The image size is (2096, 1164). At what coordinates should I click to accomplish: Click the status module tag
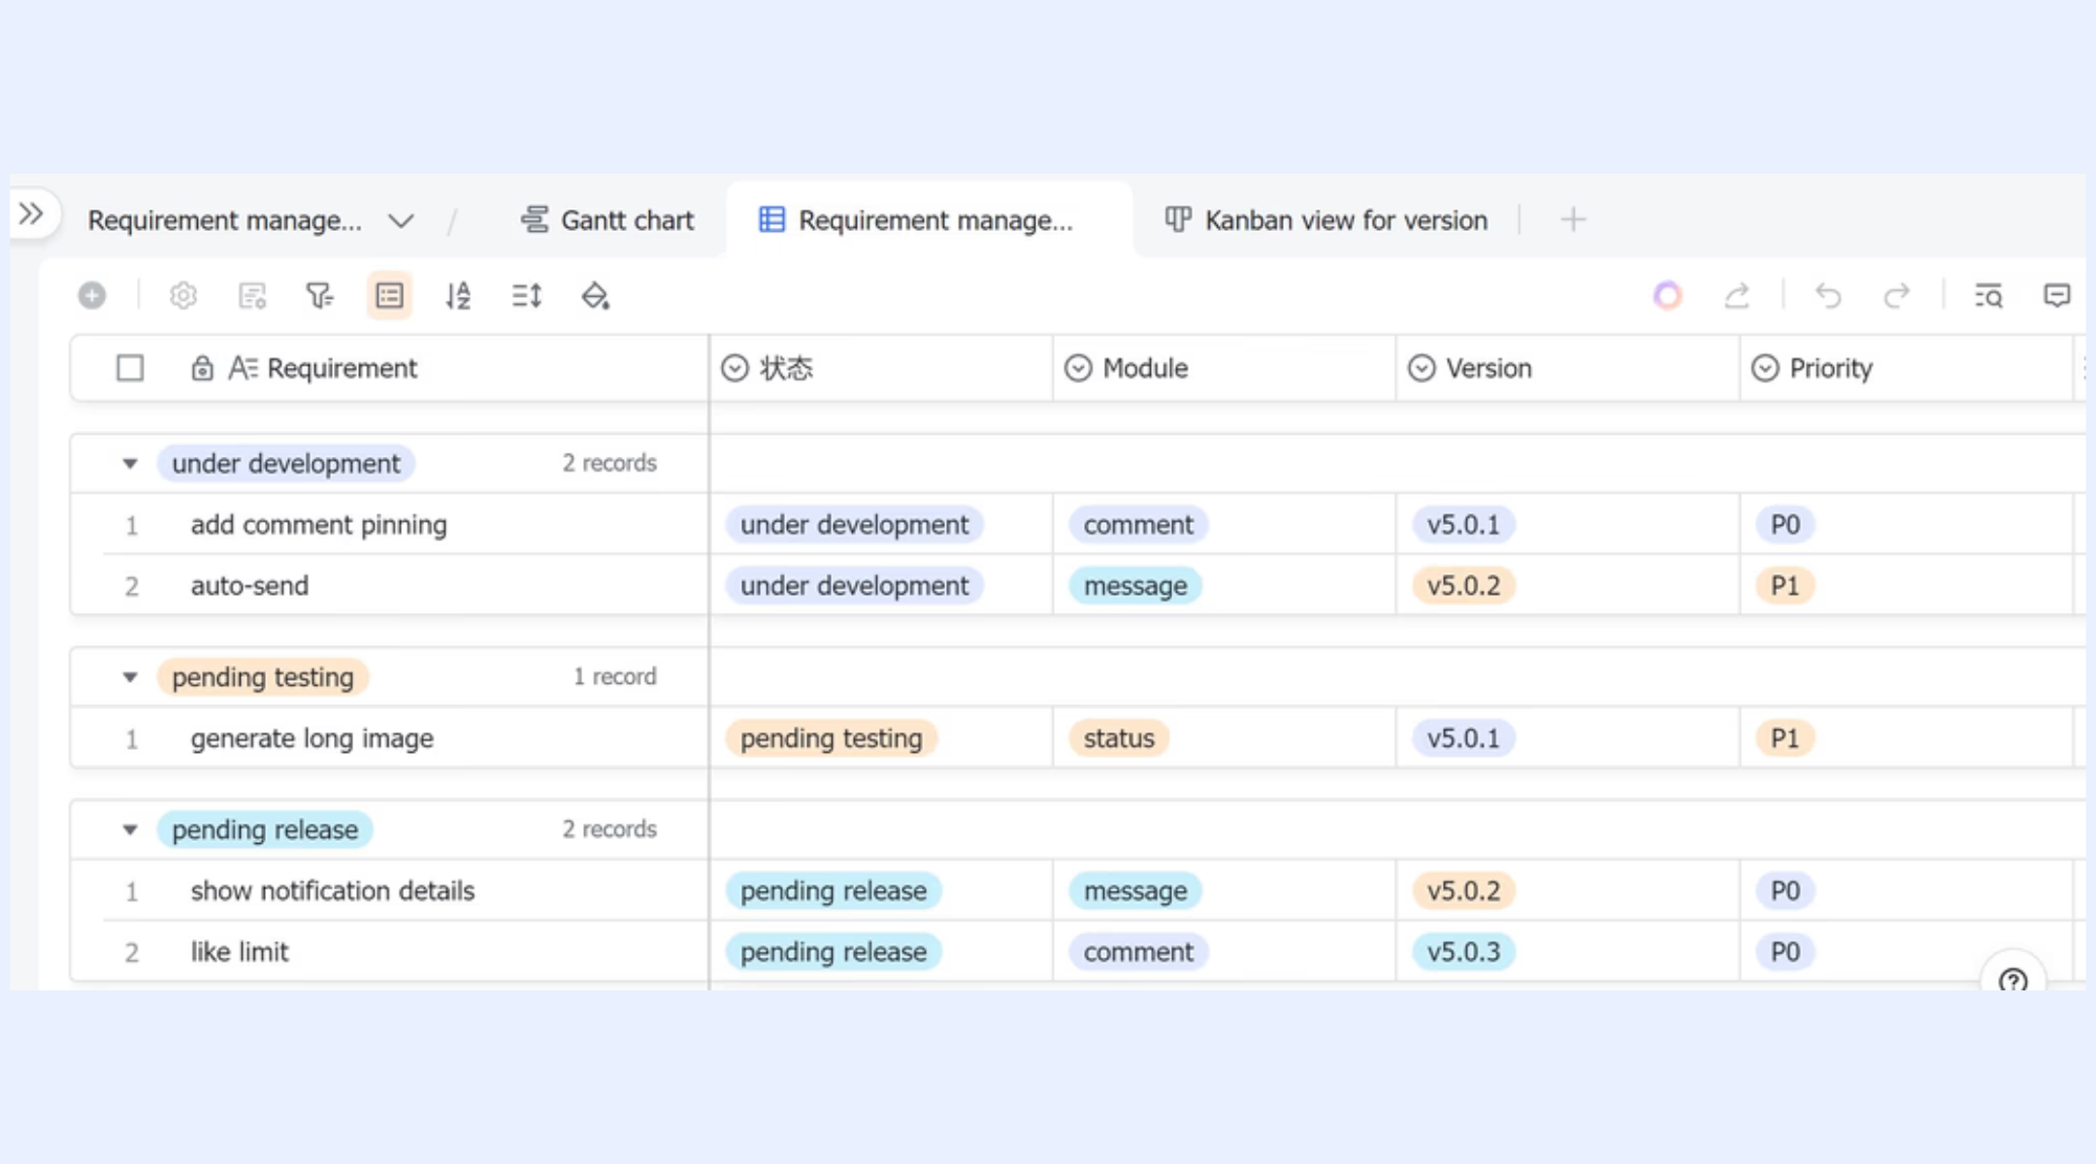1119,738
